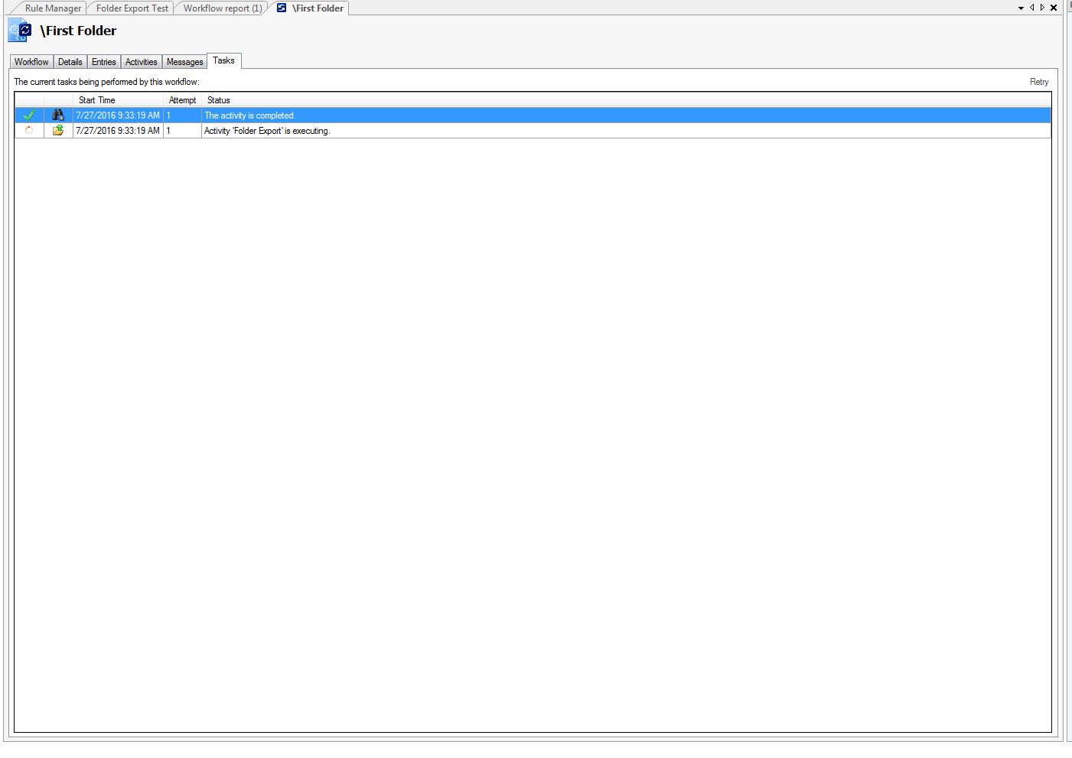The image size is (1072, 758).
Task: Click start time of the completed activity row
Action: pos(118,115)
